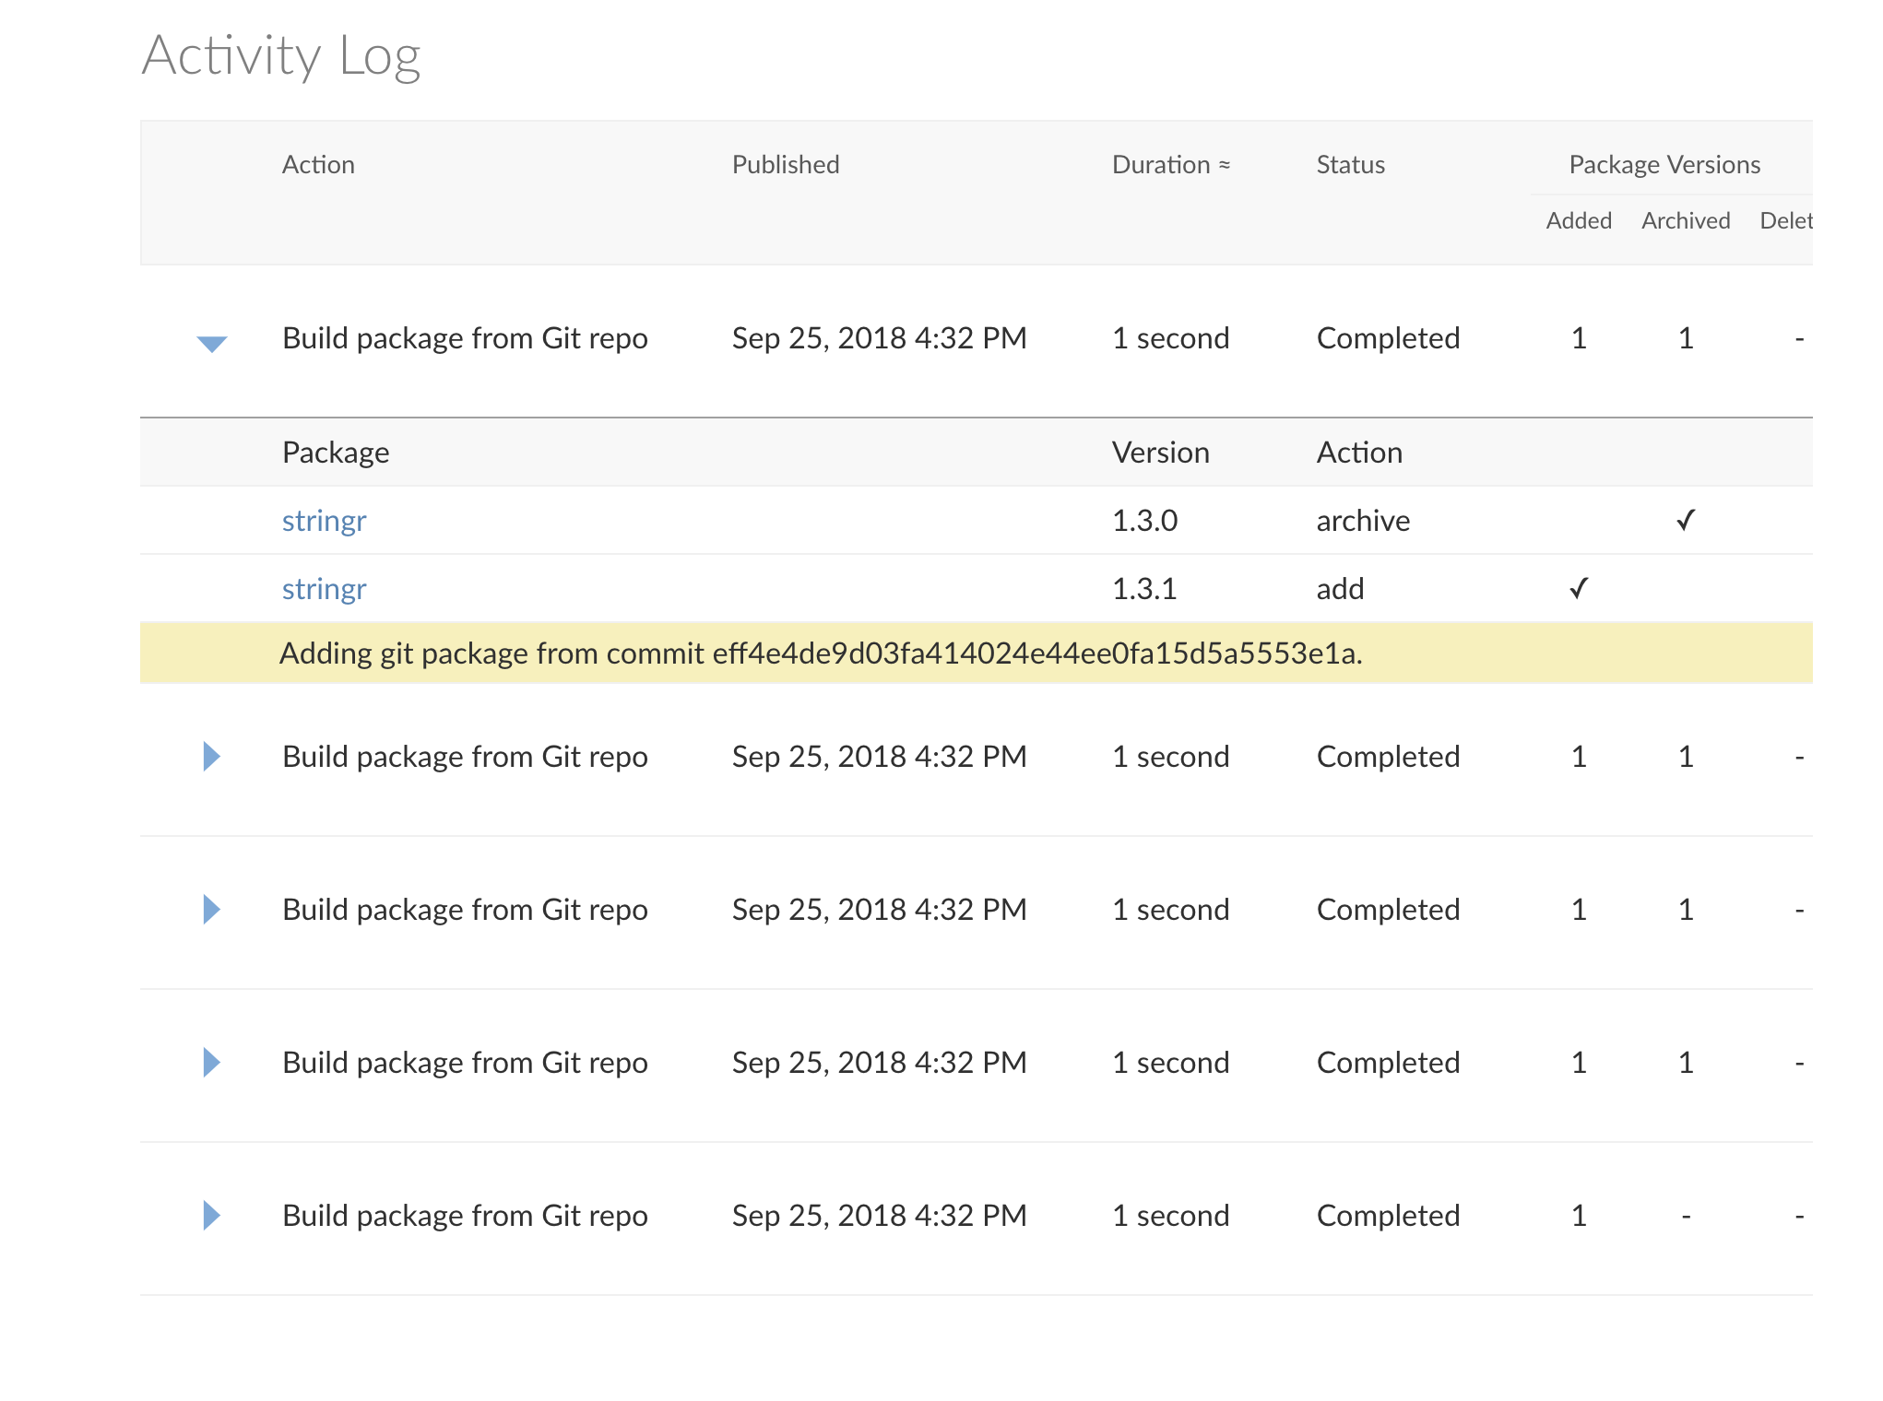Click the Package Versions header
The height and width of the screenshot is (1401, 1883).
[1664, 165]
